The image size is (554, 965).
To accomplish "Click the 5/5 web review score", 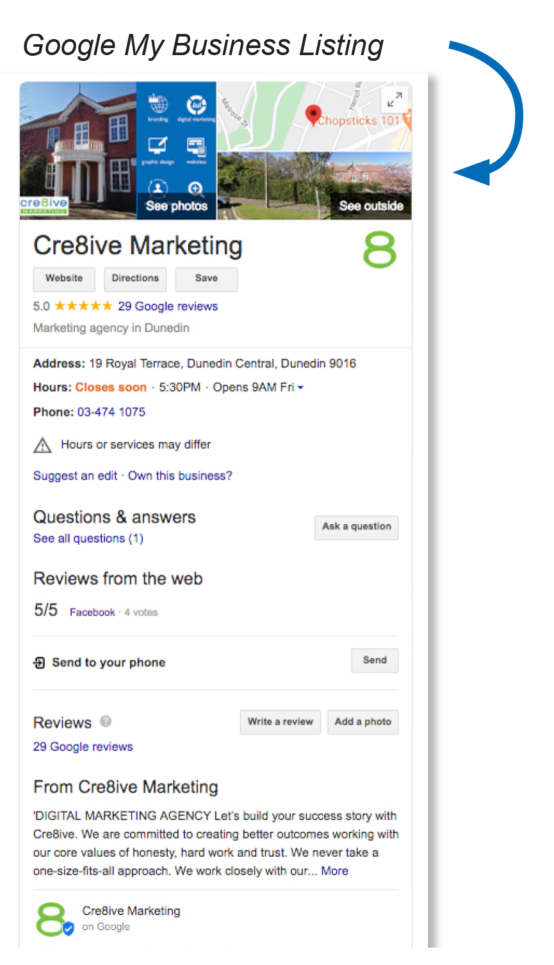I will pos(46,610).
